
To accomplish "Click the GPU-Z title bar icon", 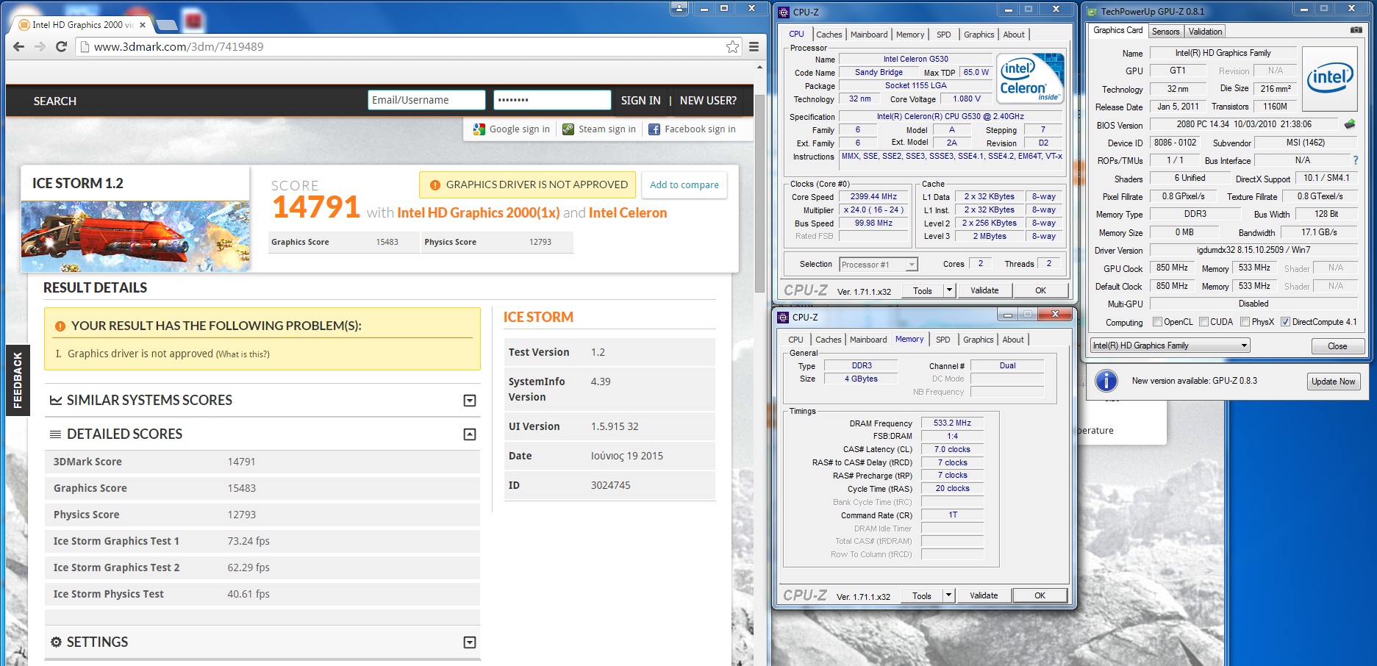I will coord(1092,11).
